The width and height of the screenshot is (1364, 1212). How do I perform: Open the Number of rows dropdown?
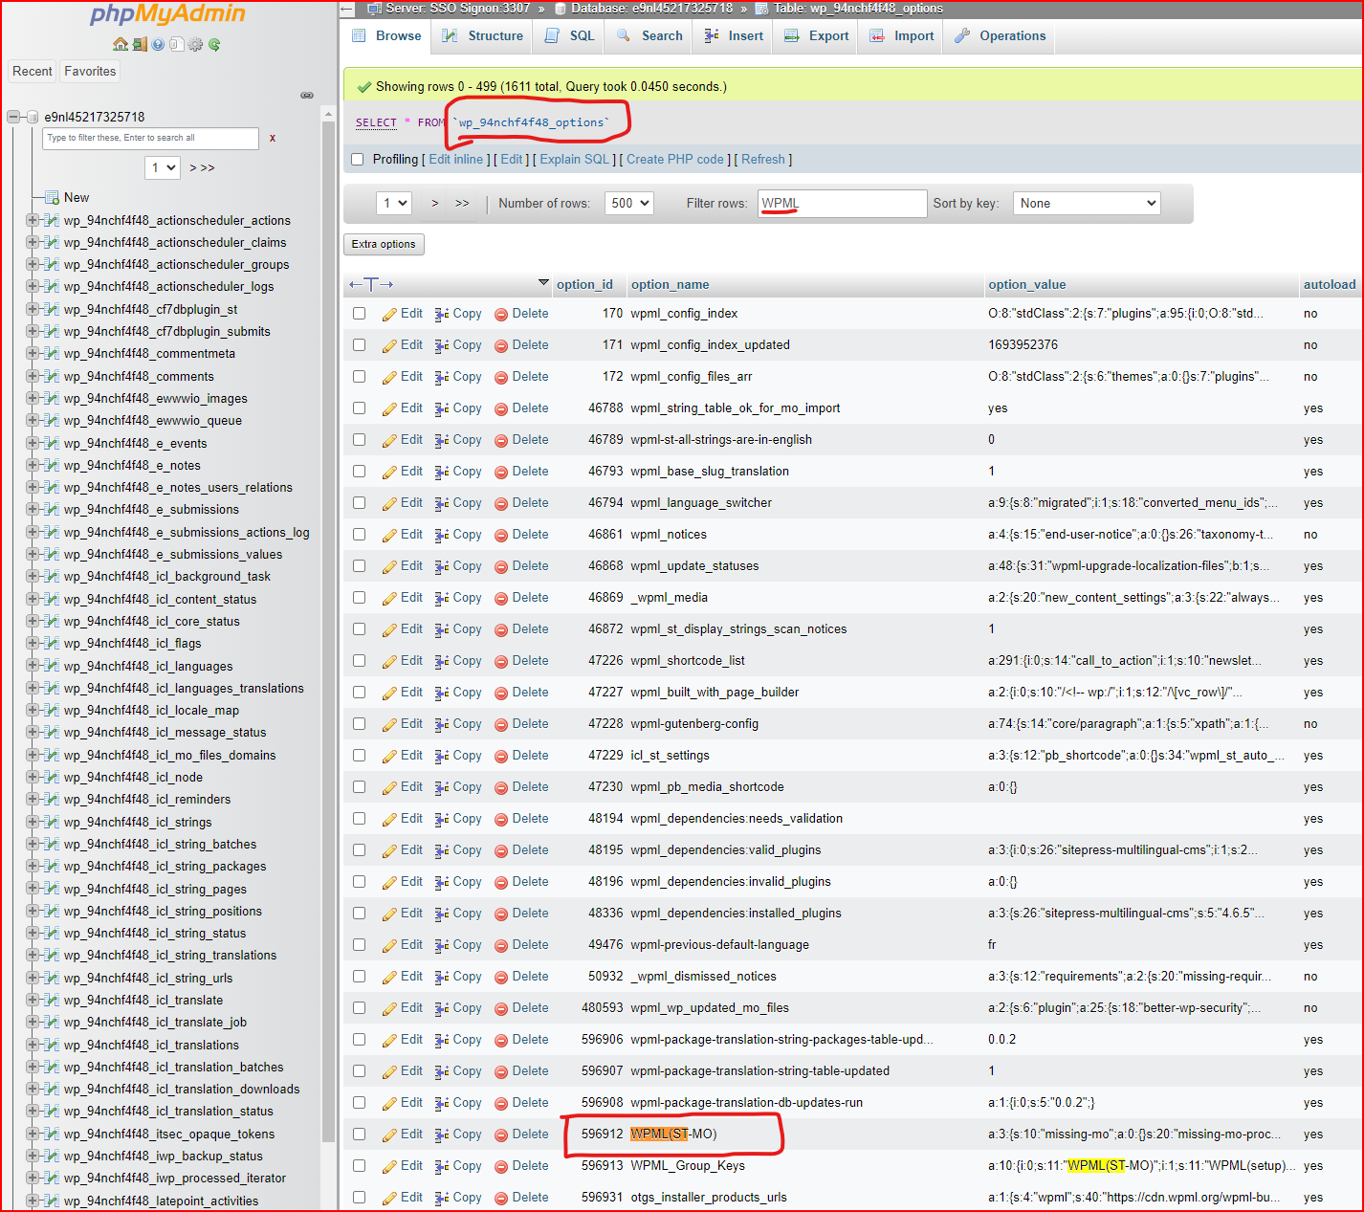point(629,203)
